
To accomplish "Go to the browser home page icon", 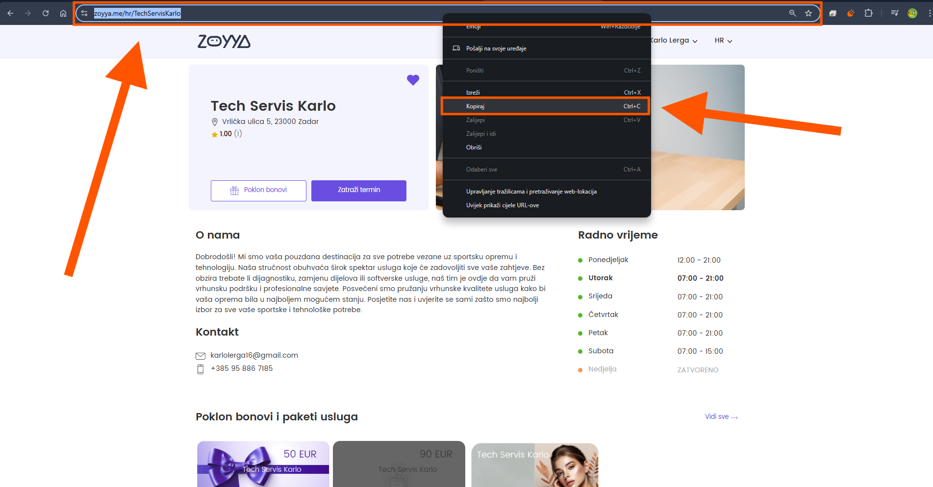I will tap(63, 13).
